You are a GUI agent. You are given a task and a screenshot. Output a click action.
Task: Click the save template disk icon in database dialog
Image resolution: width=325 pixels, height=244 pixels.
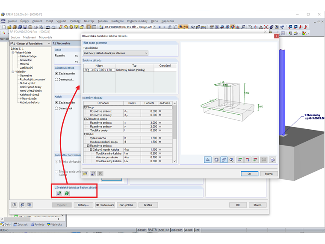[93, 174]
